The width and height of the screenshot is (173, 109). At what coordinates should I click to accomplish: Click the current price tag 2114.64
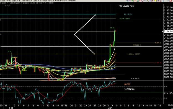pyautogui.click(x=168, y=32)
